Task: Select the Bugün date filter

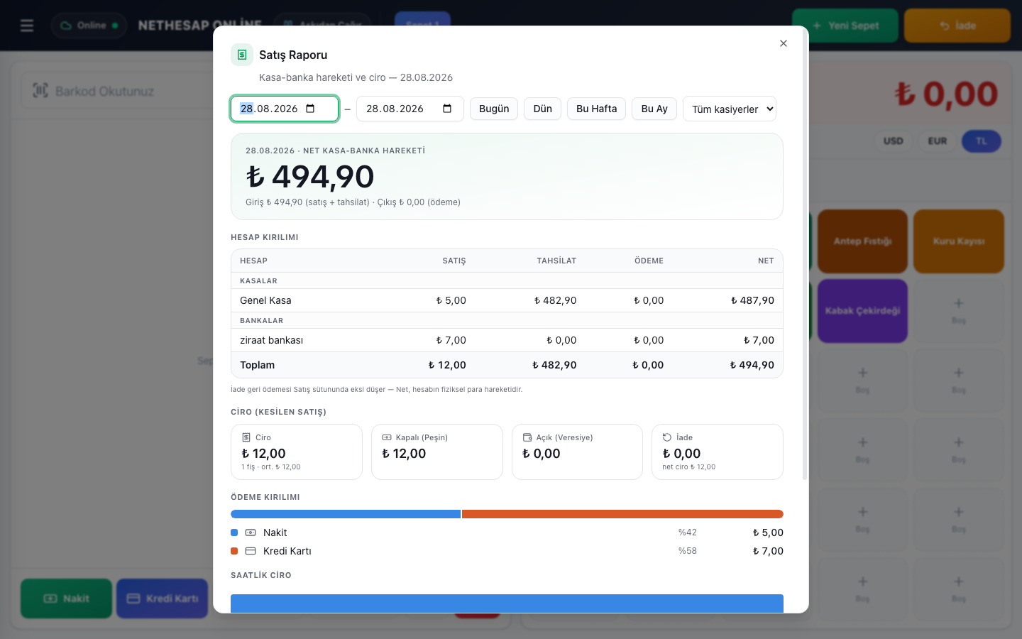Action: coord(494,109)
